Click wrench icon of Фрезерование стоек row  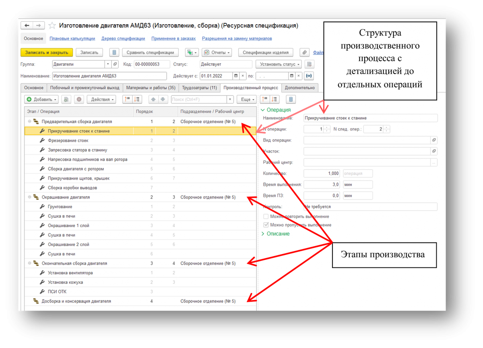tap(42, 141)
